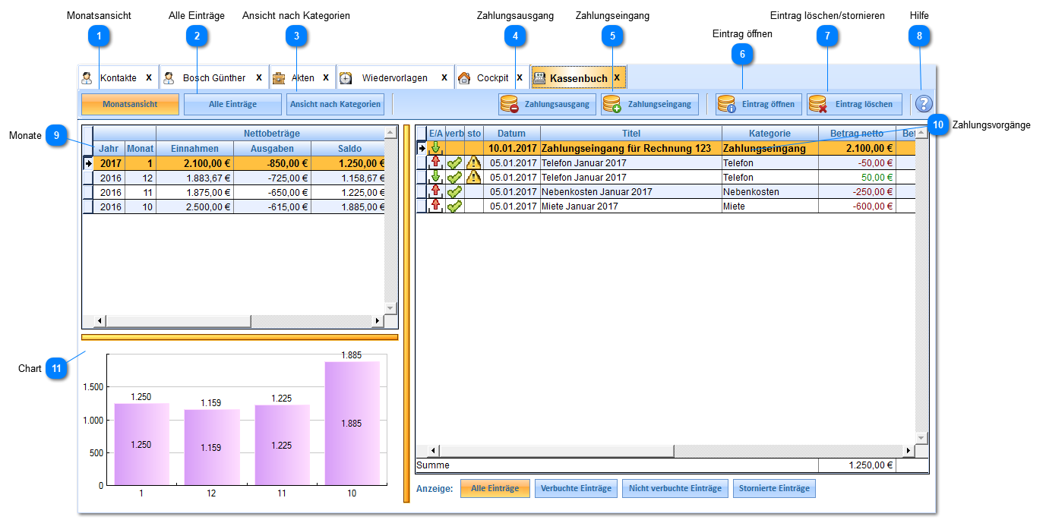
Task: Filter by Nicht verbuchte Einträge
Action: pyautogui.click(x=675, y=488)
